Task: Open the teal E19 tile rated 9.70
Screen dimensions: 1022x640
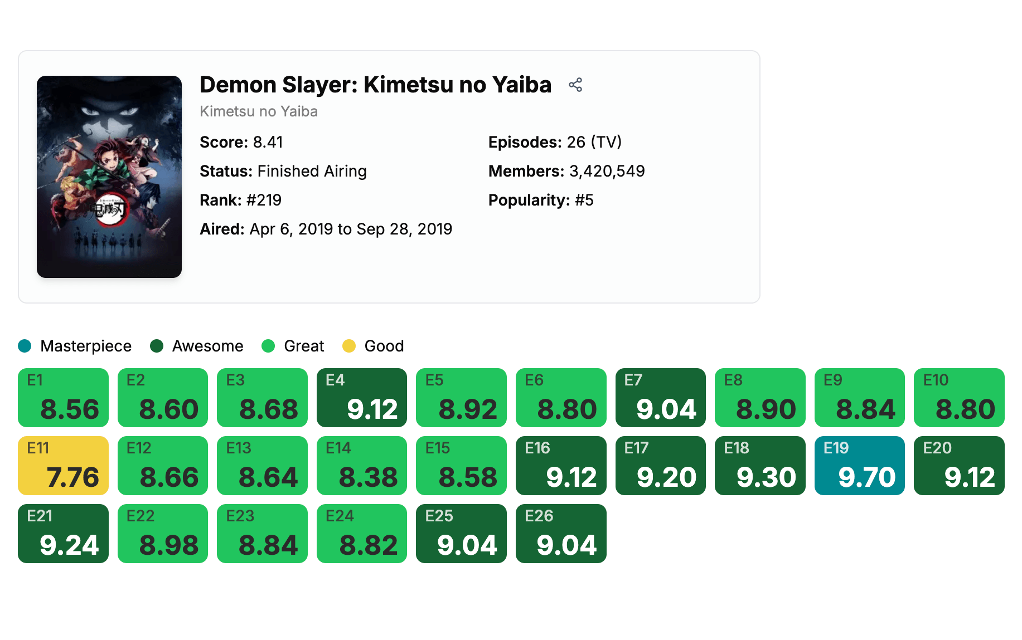Action: [x=859, y=466]
